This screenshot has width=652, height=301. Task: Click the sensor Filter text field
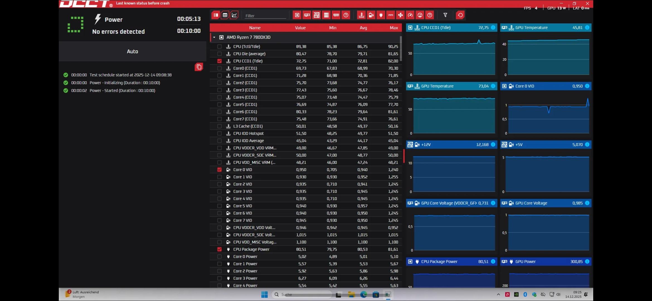265,16
